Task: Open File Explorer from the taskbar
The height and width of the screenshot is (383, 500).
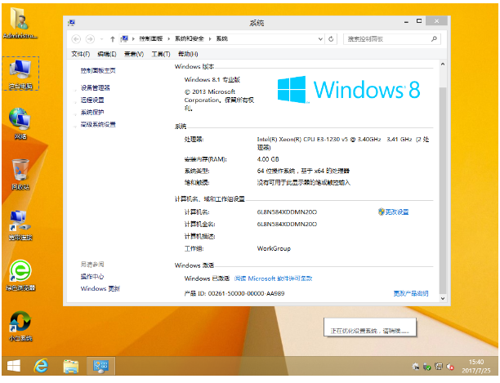Action: coord(71,366)
